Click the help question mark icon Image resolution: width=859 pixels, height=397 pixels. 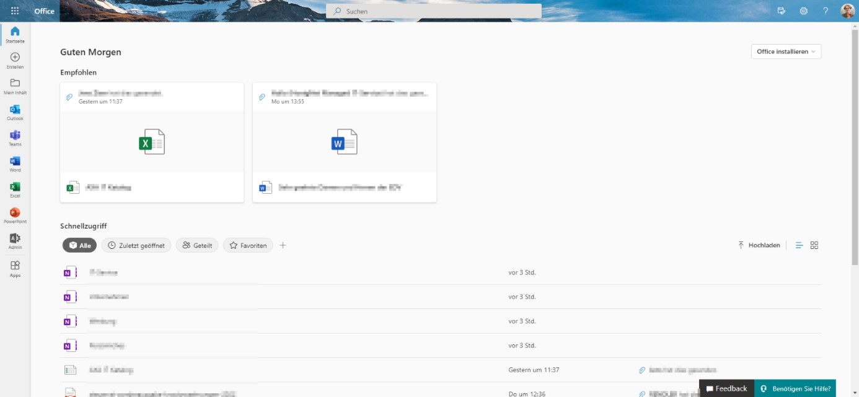pos(826,11)
